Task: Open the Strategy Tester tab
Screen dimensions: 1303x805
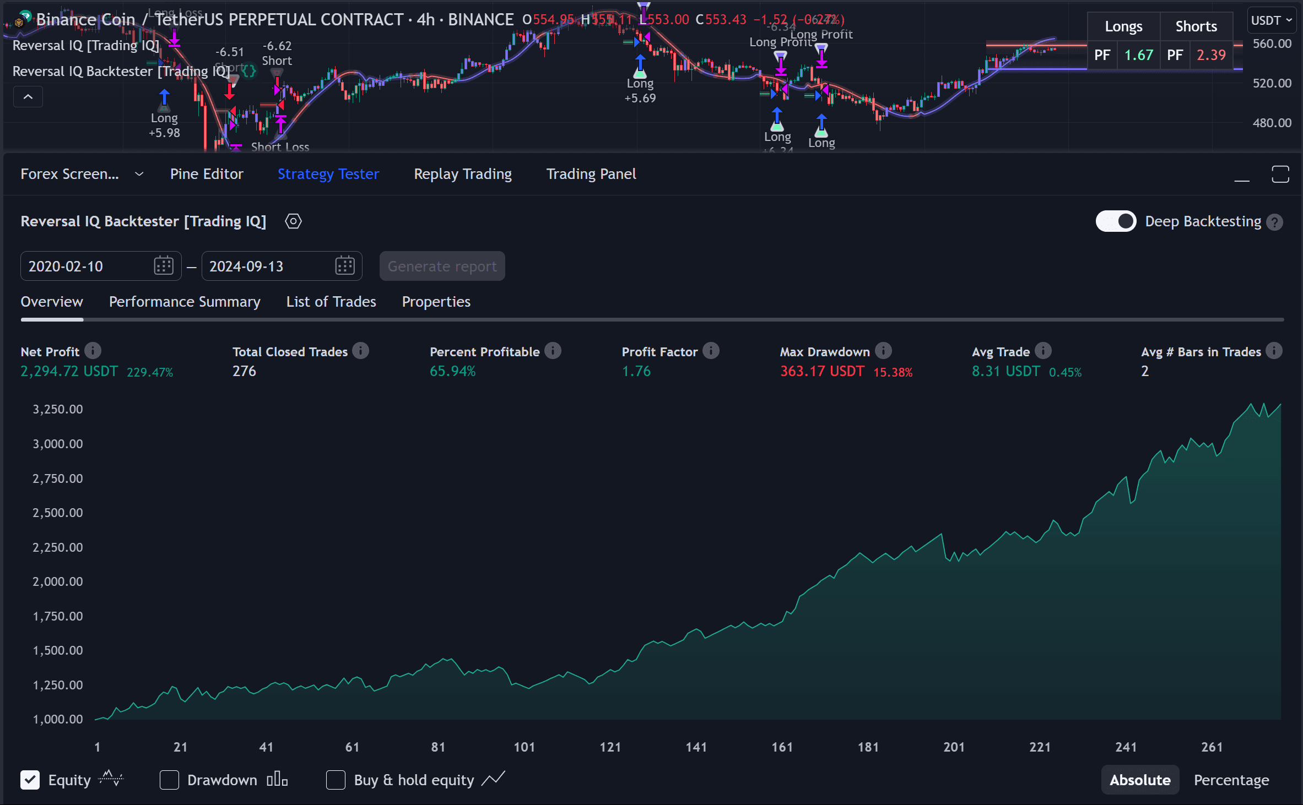Action: click(x=328, y=174)
